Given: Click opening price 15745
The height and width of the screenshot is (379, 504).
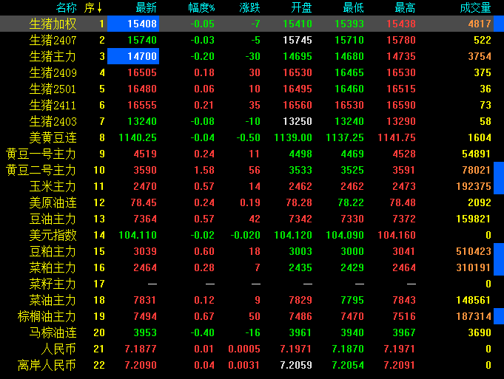Looking at the screenshot, I should (x=298, y=40).
